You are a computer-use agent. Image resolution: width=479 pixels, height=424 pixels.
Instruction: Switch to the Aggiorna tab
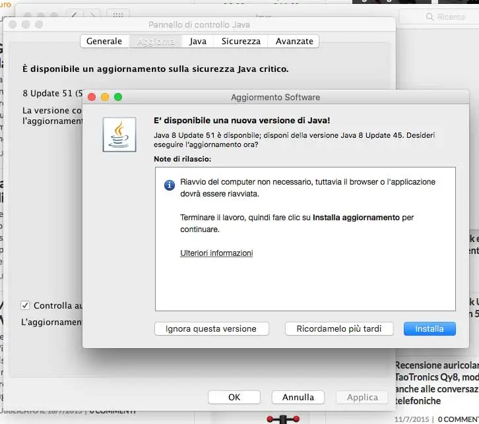156,41
